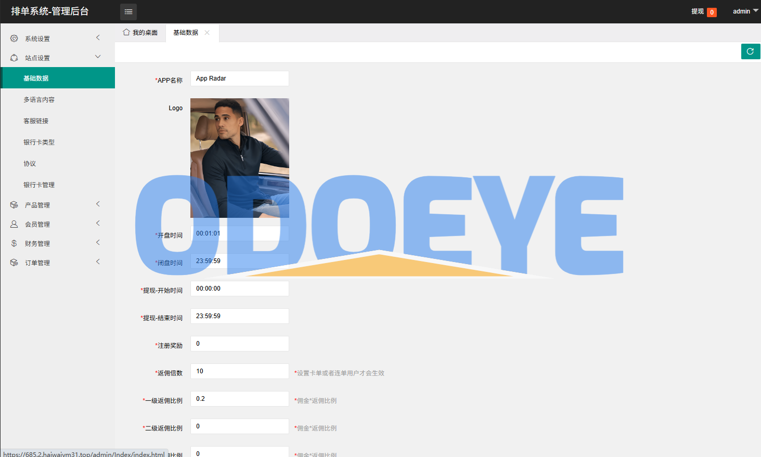Collapse the 站点设置 section
The image size is (761, 457).
[x=98, y=57]
